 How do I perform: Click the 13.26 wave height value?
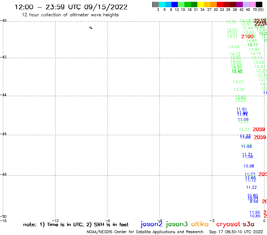click(239, 89)
